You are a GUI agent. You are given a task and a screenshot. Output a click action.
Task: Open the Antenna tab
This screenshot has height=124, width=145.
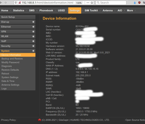[x=108, y=10]
